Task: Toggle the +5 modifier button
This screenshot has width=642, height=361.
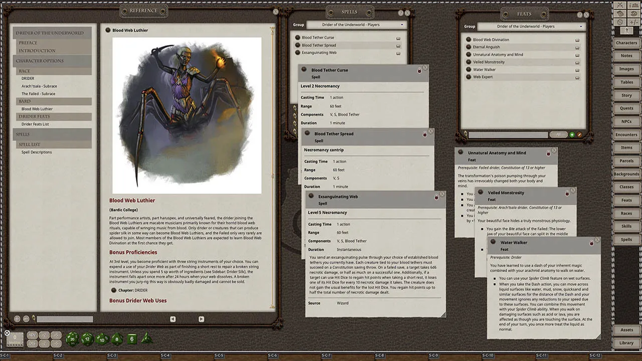Action: (56, 335)
